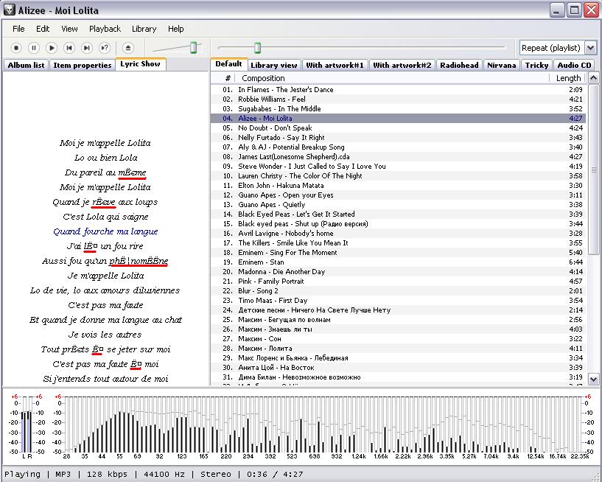Open the Library menu
Viewport: 602px width, 482px height.
point(144,29)
